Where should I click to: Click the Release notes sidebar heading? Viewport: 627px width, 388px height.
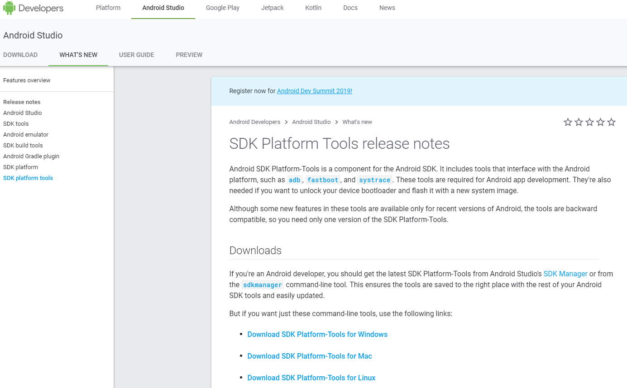pyautogui.click(x=22, y=102)
